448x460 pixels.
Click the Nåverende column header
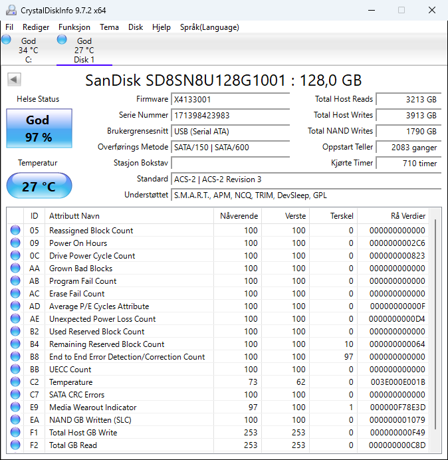click(238, 216)
